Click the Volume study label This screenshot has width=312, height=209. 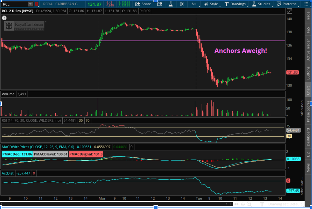point(8,94)
